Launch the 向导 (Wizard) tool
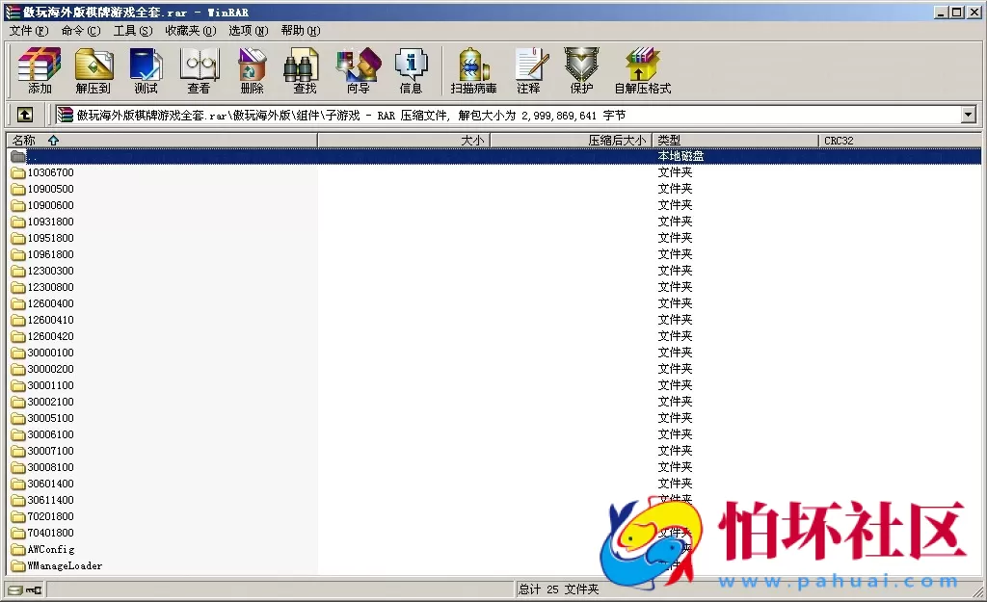 pyautogui.click(x=358, y=71)
